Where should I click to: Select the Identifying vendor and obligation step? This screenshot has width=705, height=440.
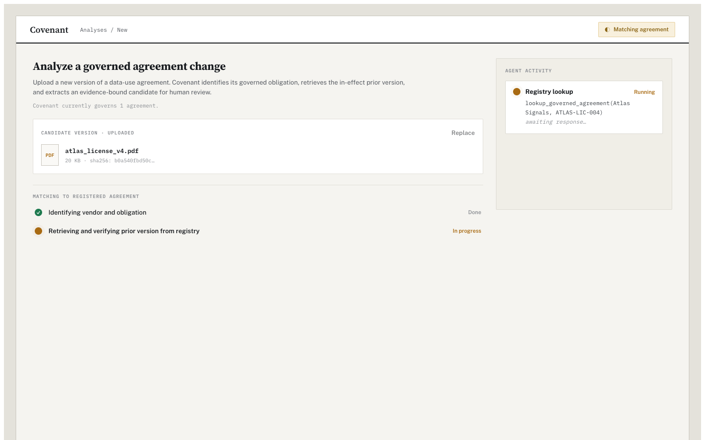tap(258, 212)
